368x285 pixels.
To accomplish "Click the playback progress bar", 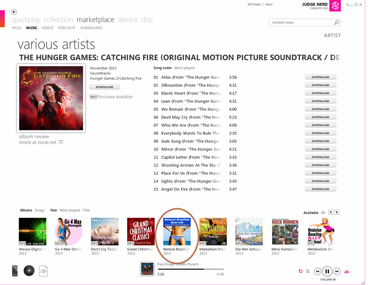I will coord(190,269).
